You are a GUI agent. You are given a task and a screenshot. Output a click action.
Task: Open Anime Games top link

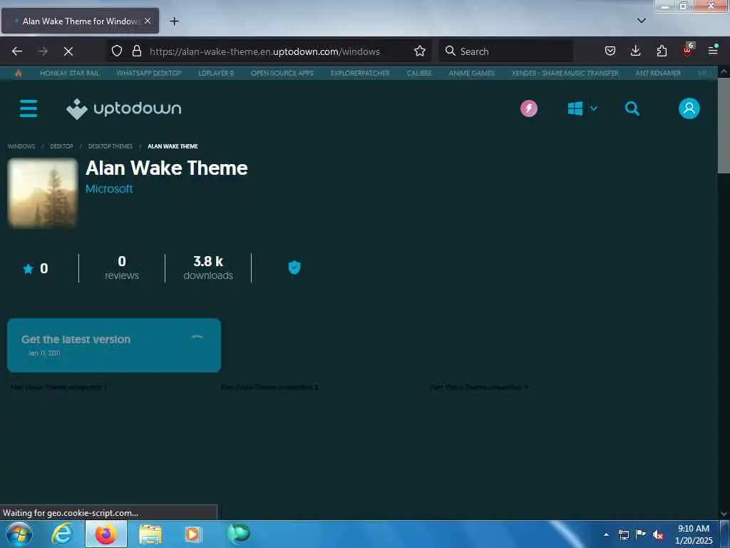(472, 73)
